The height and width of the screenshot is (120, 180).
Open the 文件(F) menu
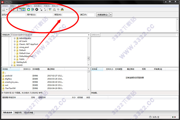(5, 6)
